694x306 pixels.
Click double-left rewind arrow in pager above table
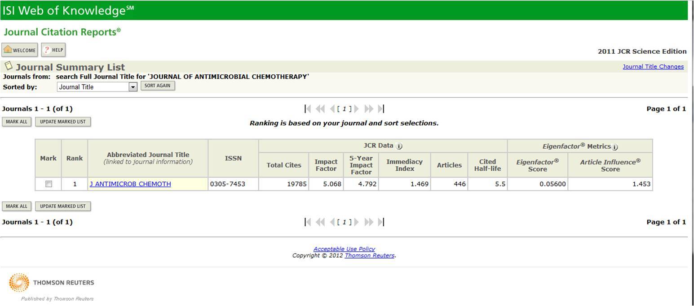[x=320, y=109]
